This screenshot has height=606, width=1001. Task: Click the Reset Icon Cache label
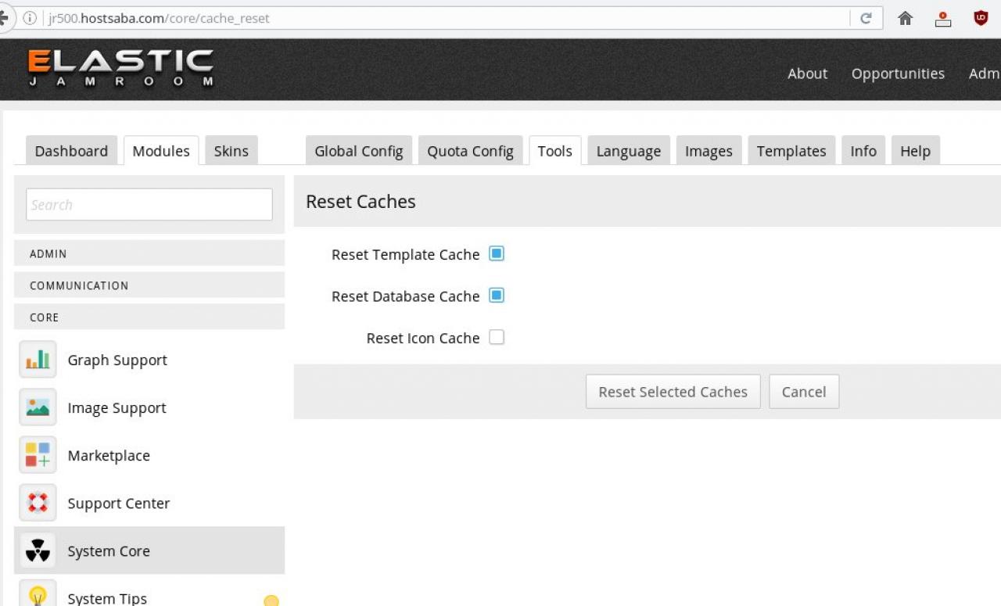pyautogui.click(x=423, y=338)
